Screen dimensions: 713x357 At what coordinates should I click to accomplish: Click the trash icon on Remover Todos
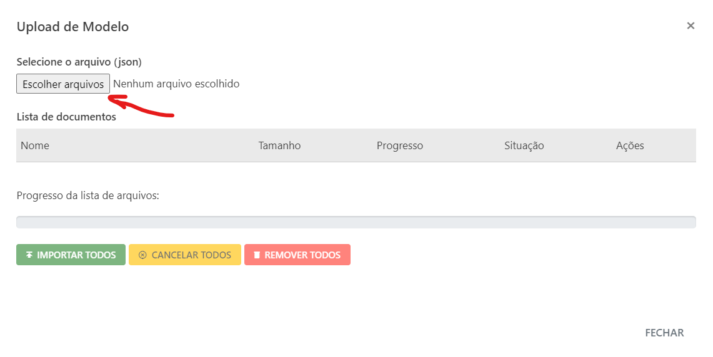pyautogui.click(x=256, y=255)
